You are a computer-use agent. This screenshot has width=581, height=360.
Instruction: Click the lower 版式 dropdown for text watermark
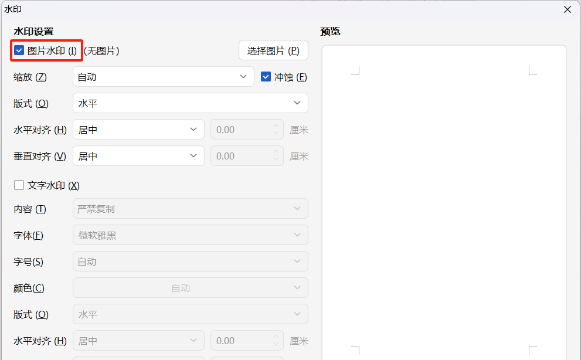pyautogui.click(x=190, y=314)
